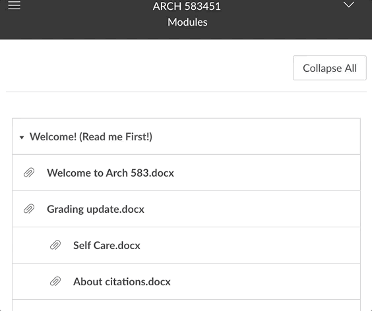Select the Grading update.docx module row
This screenshot has height=311, width=372.
(186, 209)
